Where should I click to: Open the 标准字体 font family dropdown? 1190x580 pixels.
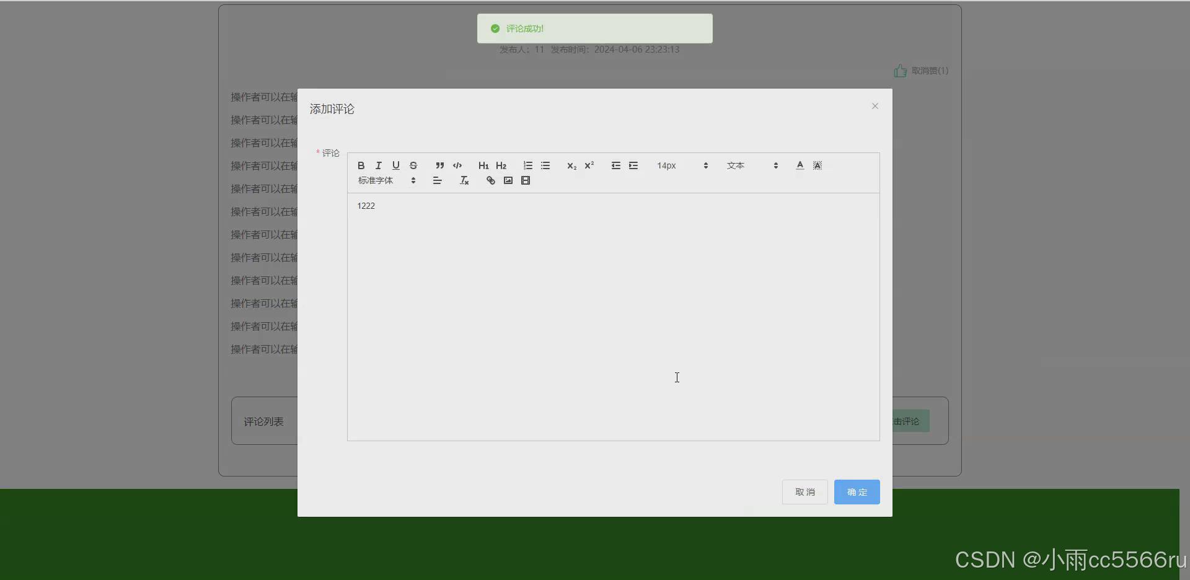pos(387,180)
